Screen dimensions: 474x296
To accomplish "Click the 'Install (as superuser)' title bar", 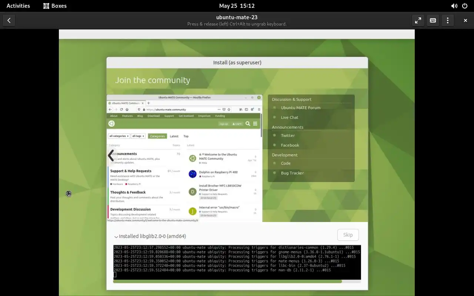I will pos(237,63).
